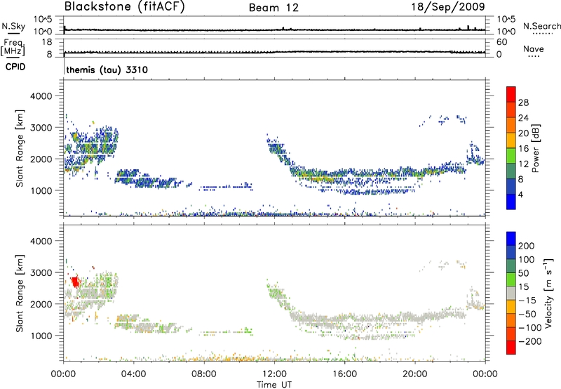This screenshot has height=389, width=561.
Task: Click the 'Time UT' axis label
Action: [274, 385]
